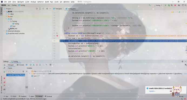Collapse all in Project panel
187x100 pixels.
point(43,9)
